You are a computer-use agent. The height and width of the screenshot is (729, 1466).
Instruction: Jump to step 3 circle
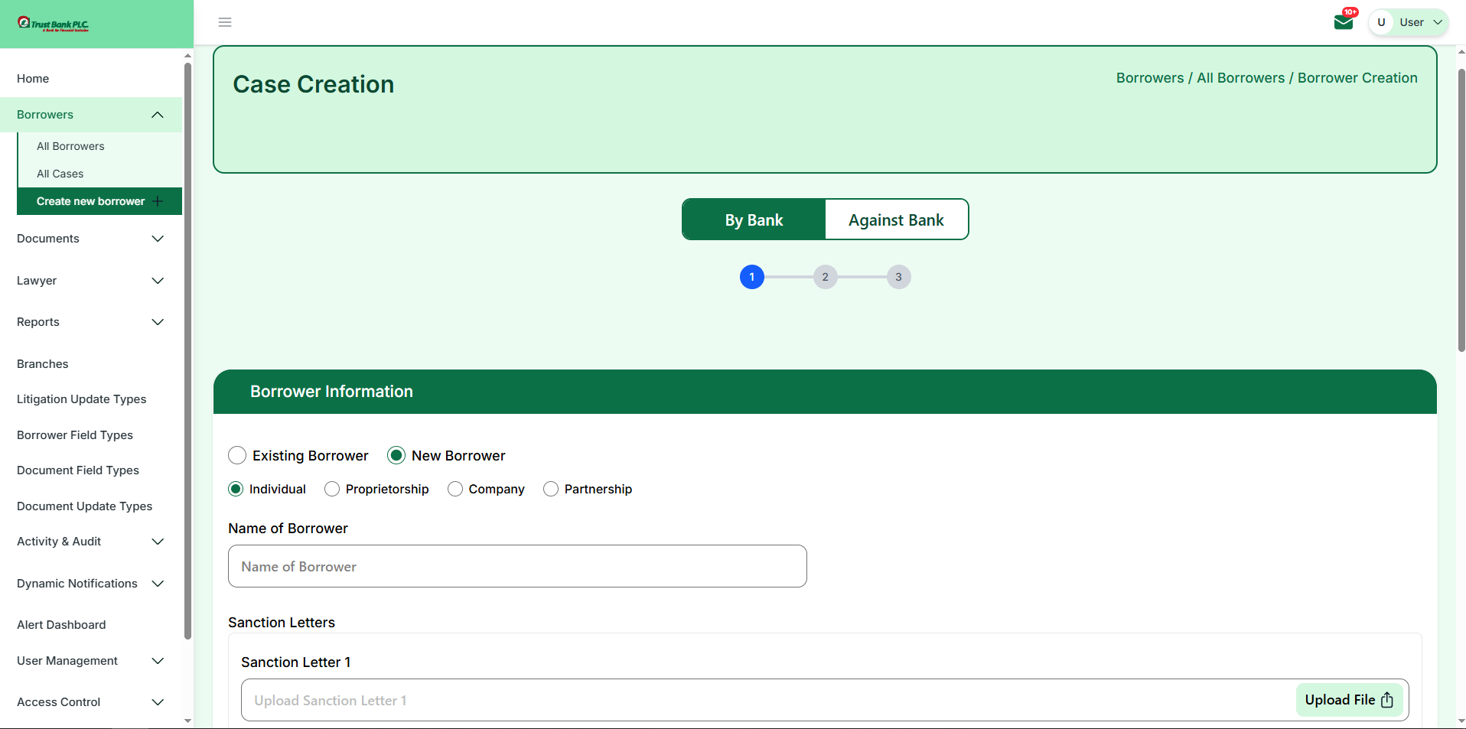(x=898, y=277)
